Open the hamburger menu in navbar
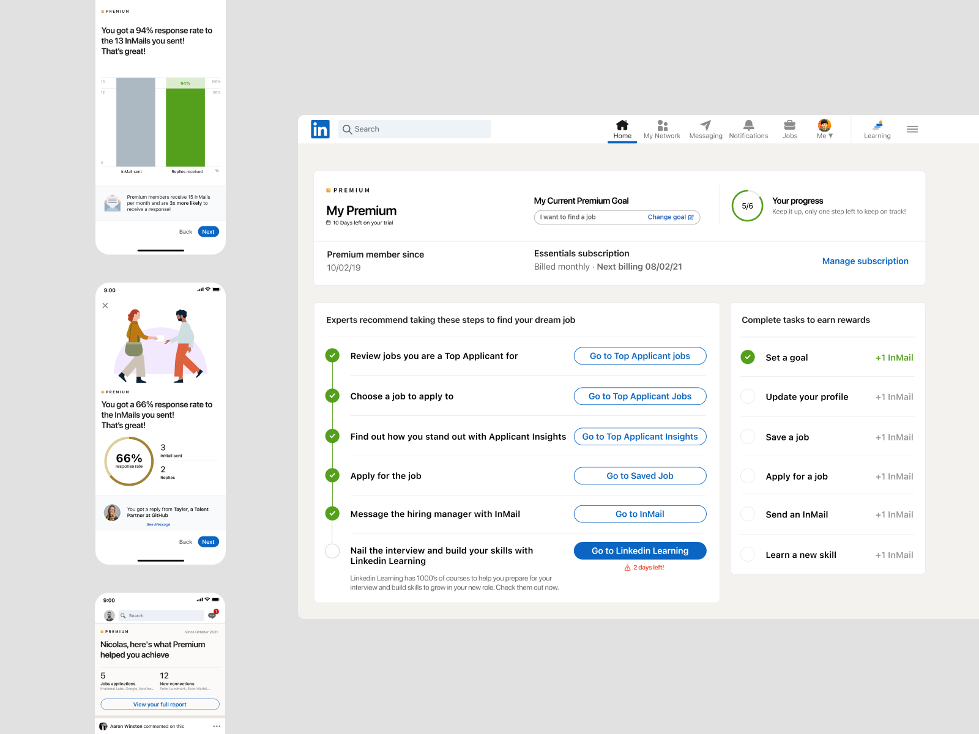 coord(912,129)
